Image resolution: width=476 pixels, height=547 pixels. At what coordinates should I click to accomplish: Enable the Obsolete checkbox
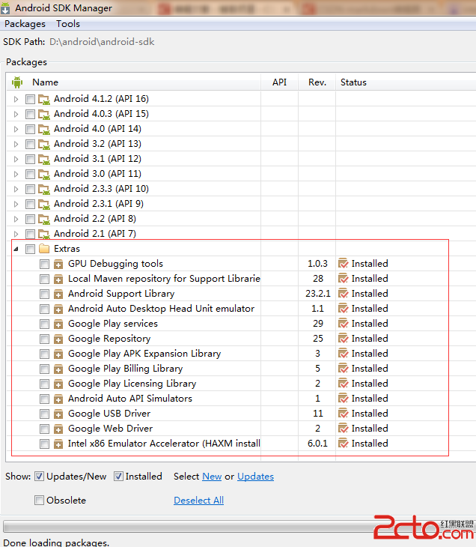point(40,501)
